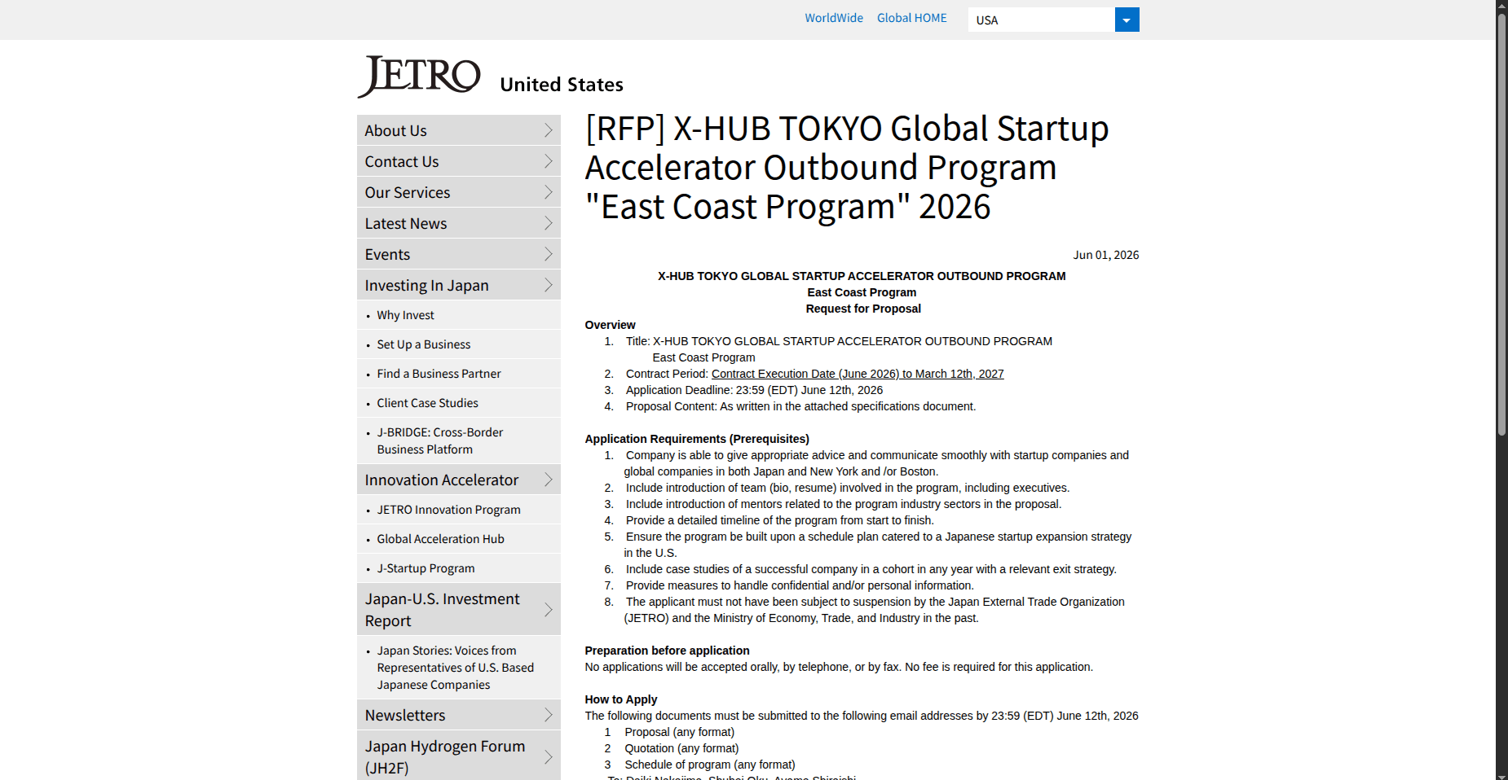
Task: Click the chevron beside Contact Us
Action: 549,161
